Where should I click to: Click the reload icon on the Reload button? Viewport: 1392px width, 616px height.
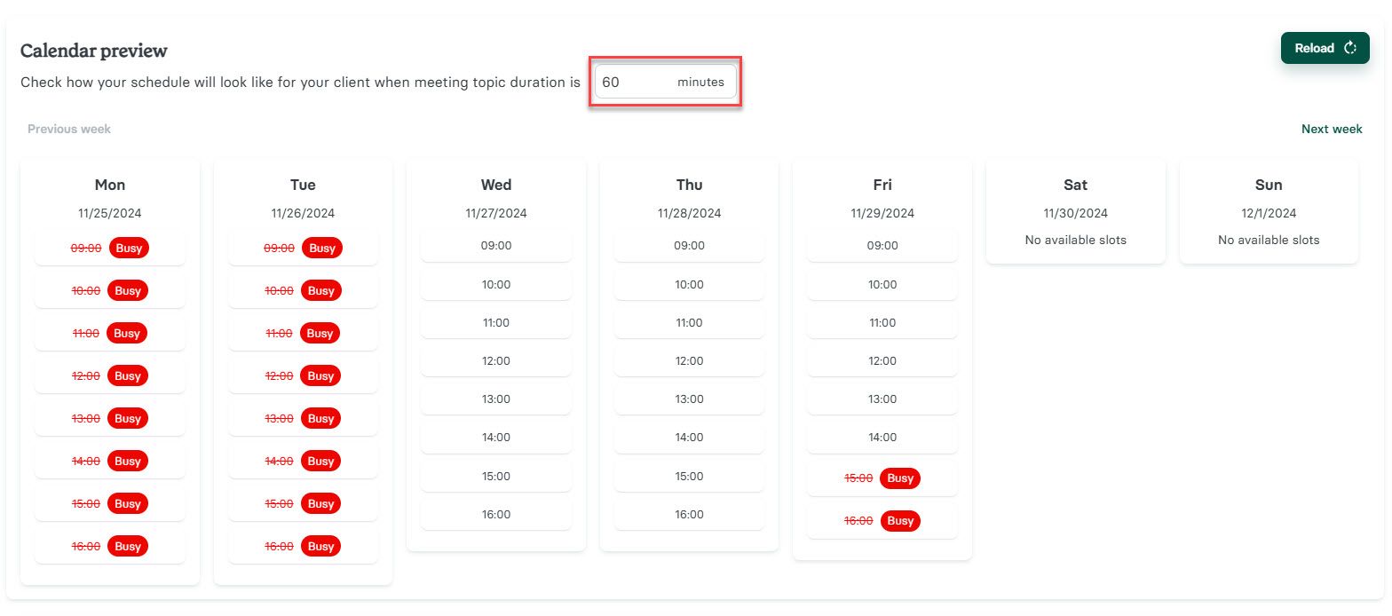(1350, 48)
